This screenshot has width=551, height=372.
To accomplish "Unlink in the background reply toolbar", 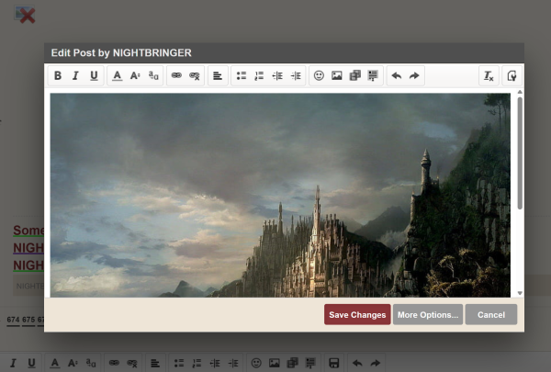I will tap(132, 363).
